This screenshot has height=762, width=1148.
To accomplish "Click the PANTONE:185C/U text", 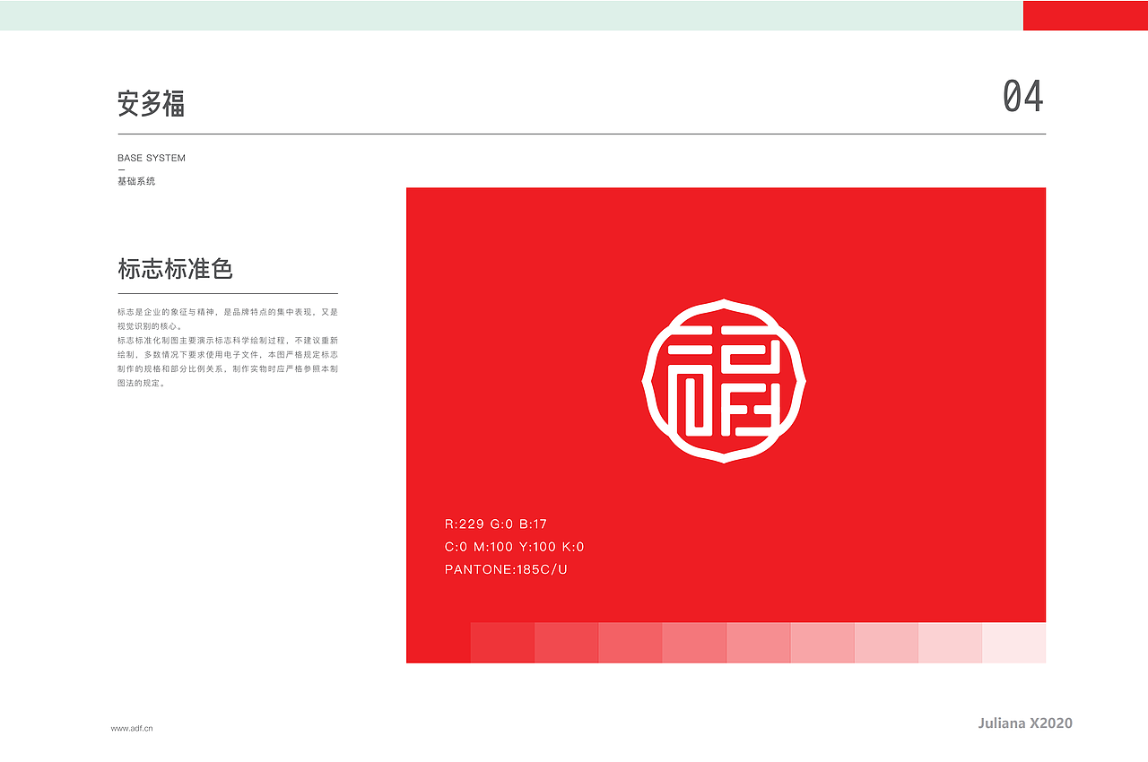I will pos(507,569).
